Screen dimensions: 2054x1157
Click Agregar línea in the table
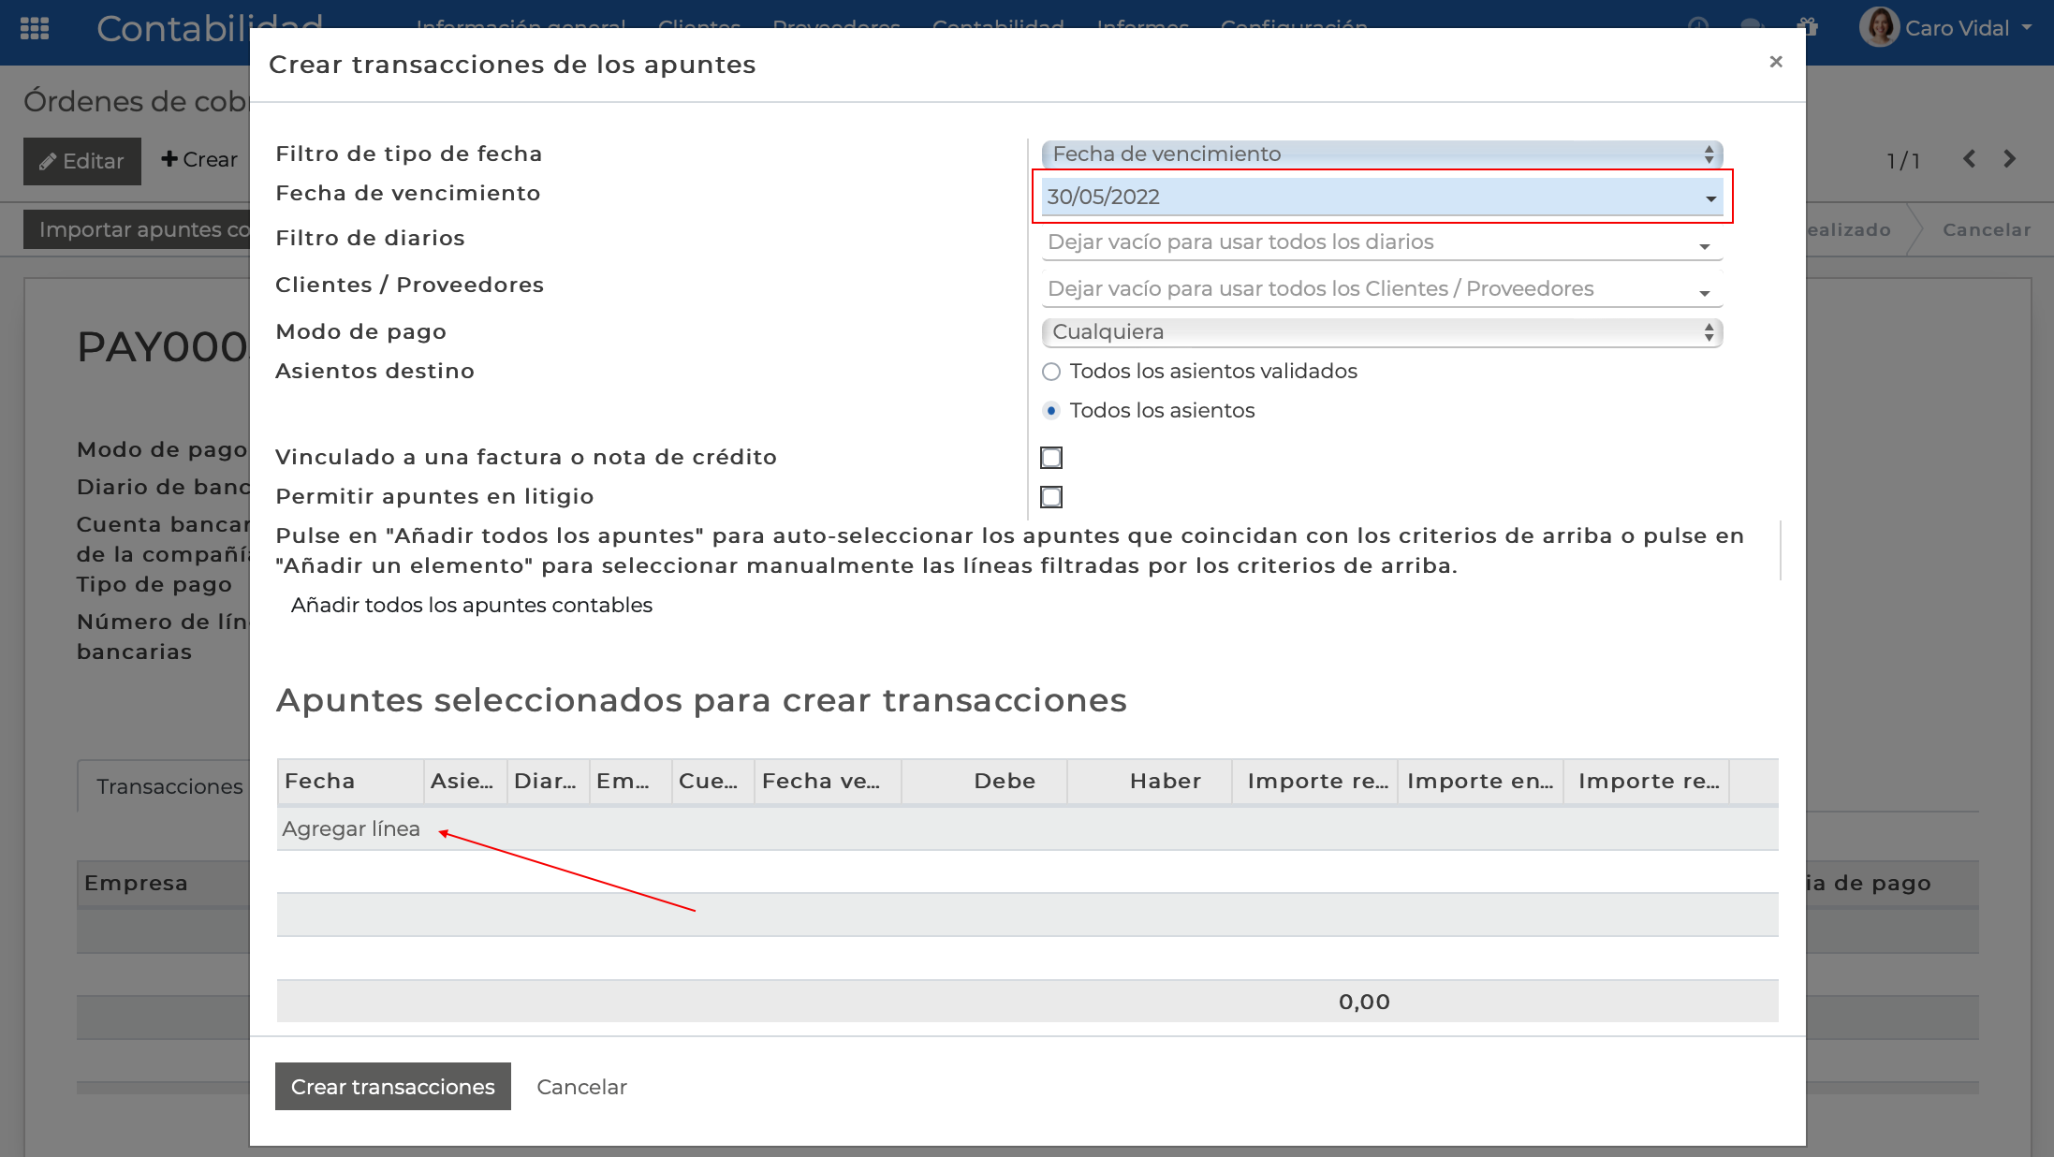coord(351,828)
